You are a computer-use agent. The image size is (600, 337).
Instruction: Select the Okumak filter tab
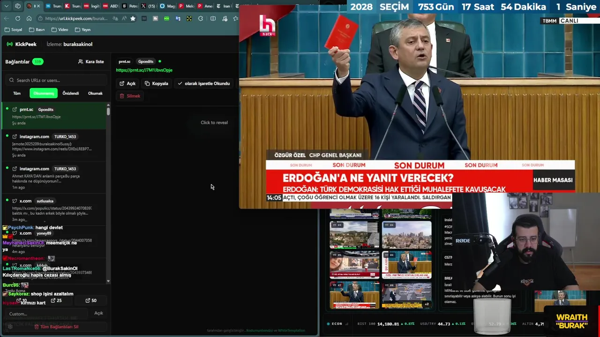[95, 93]
